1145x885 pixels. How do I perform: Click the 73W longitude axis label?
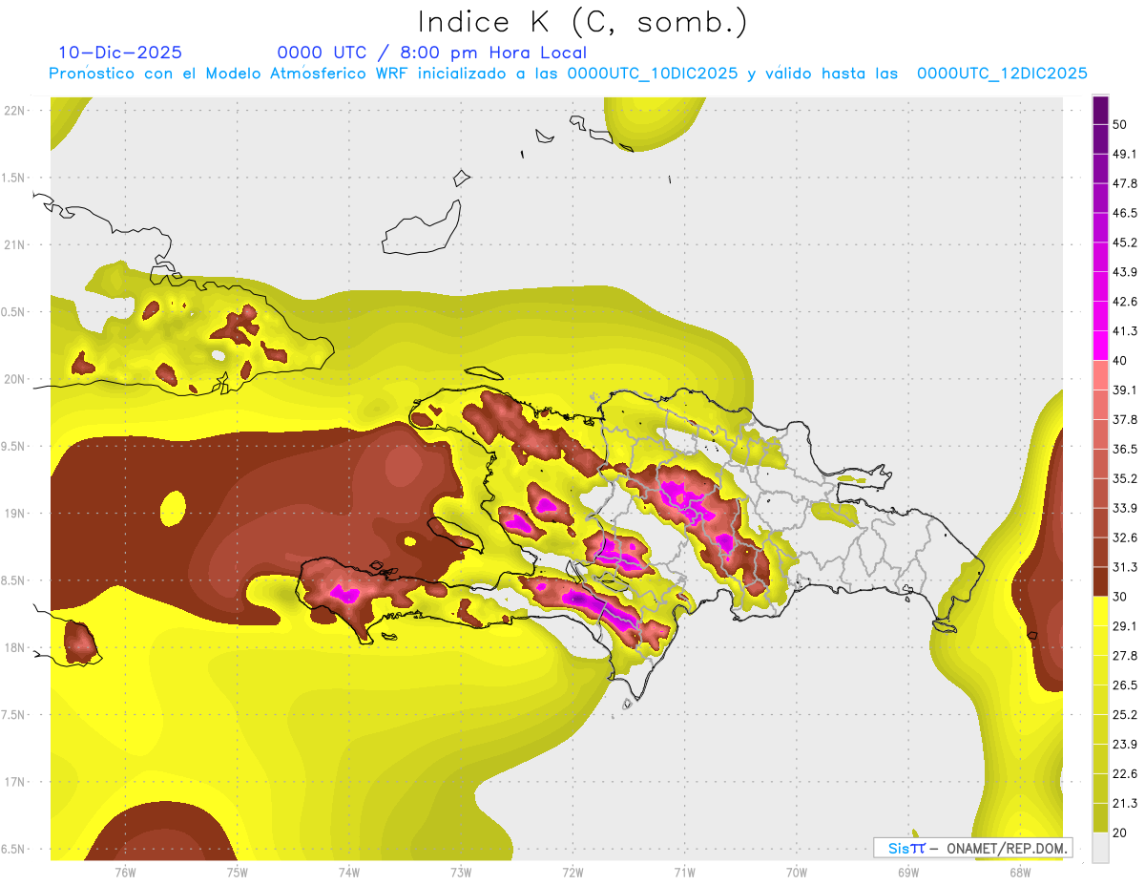[461, 873]
